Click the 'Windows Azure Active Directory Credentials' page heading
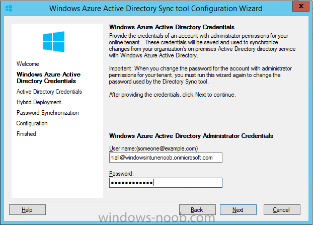This screenshot has width=313, height=225. point(172,27)
